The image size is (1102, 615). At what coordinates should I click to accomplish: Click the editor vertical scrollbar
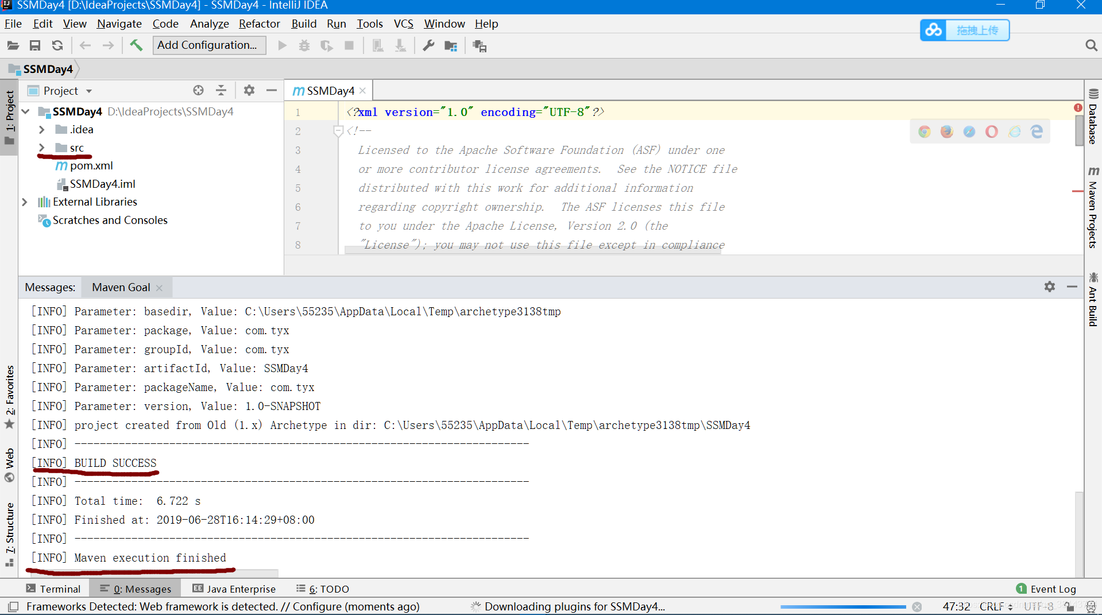pyautogui.click(x=1079, y=131)
